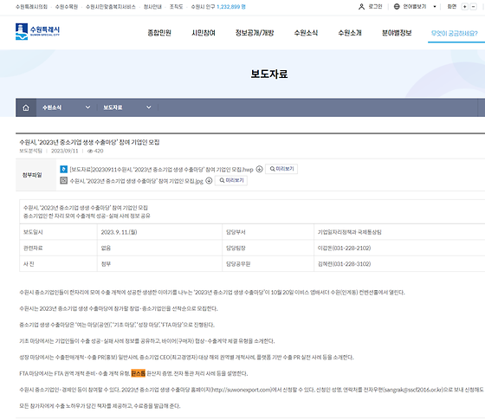The height and width of the screenshot is (420, 485).
Task: Click the orange highlighted word 원스톱
Action: [138, 373]
